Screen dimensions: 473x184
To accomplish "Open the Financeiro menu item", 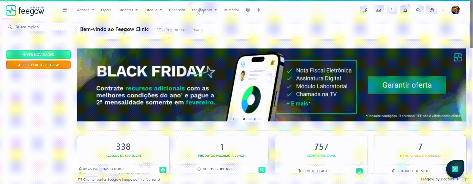I will click(x=177, y=10).
